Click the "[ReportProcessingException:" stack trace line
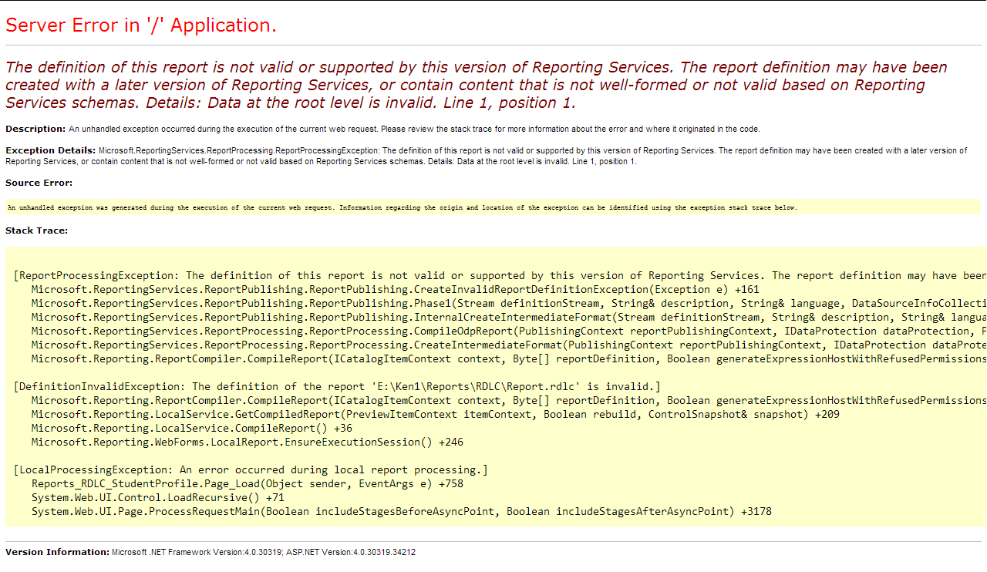The image size is (987, 572). 500,275
